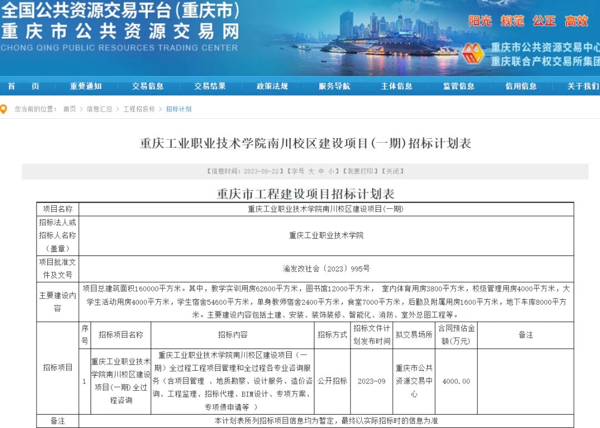The width and height of the screenshot is (600, 428).
Task: Open the 政策法规 menu item
Action: coord(272,86)
